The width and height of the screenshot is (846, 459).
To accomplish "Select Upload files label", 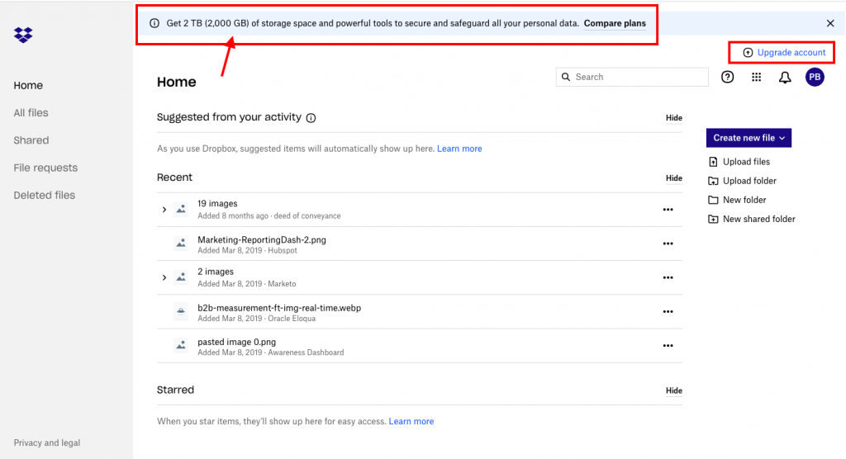I will 746,162.
